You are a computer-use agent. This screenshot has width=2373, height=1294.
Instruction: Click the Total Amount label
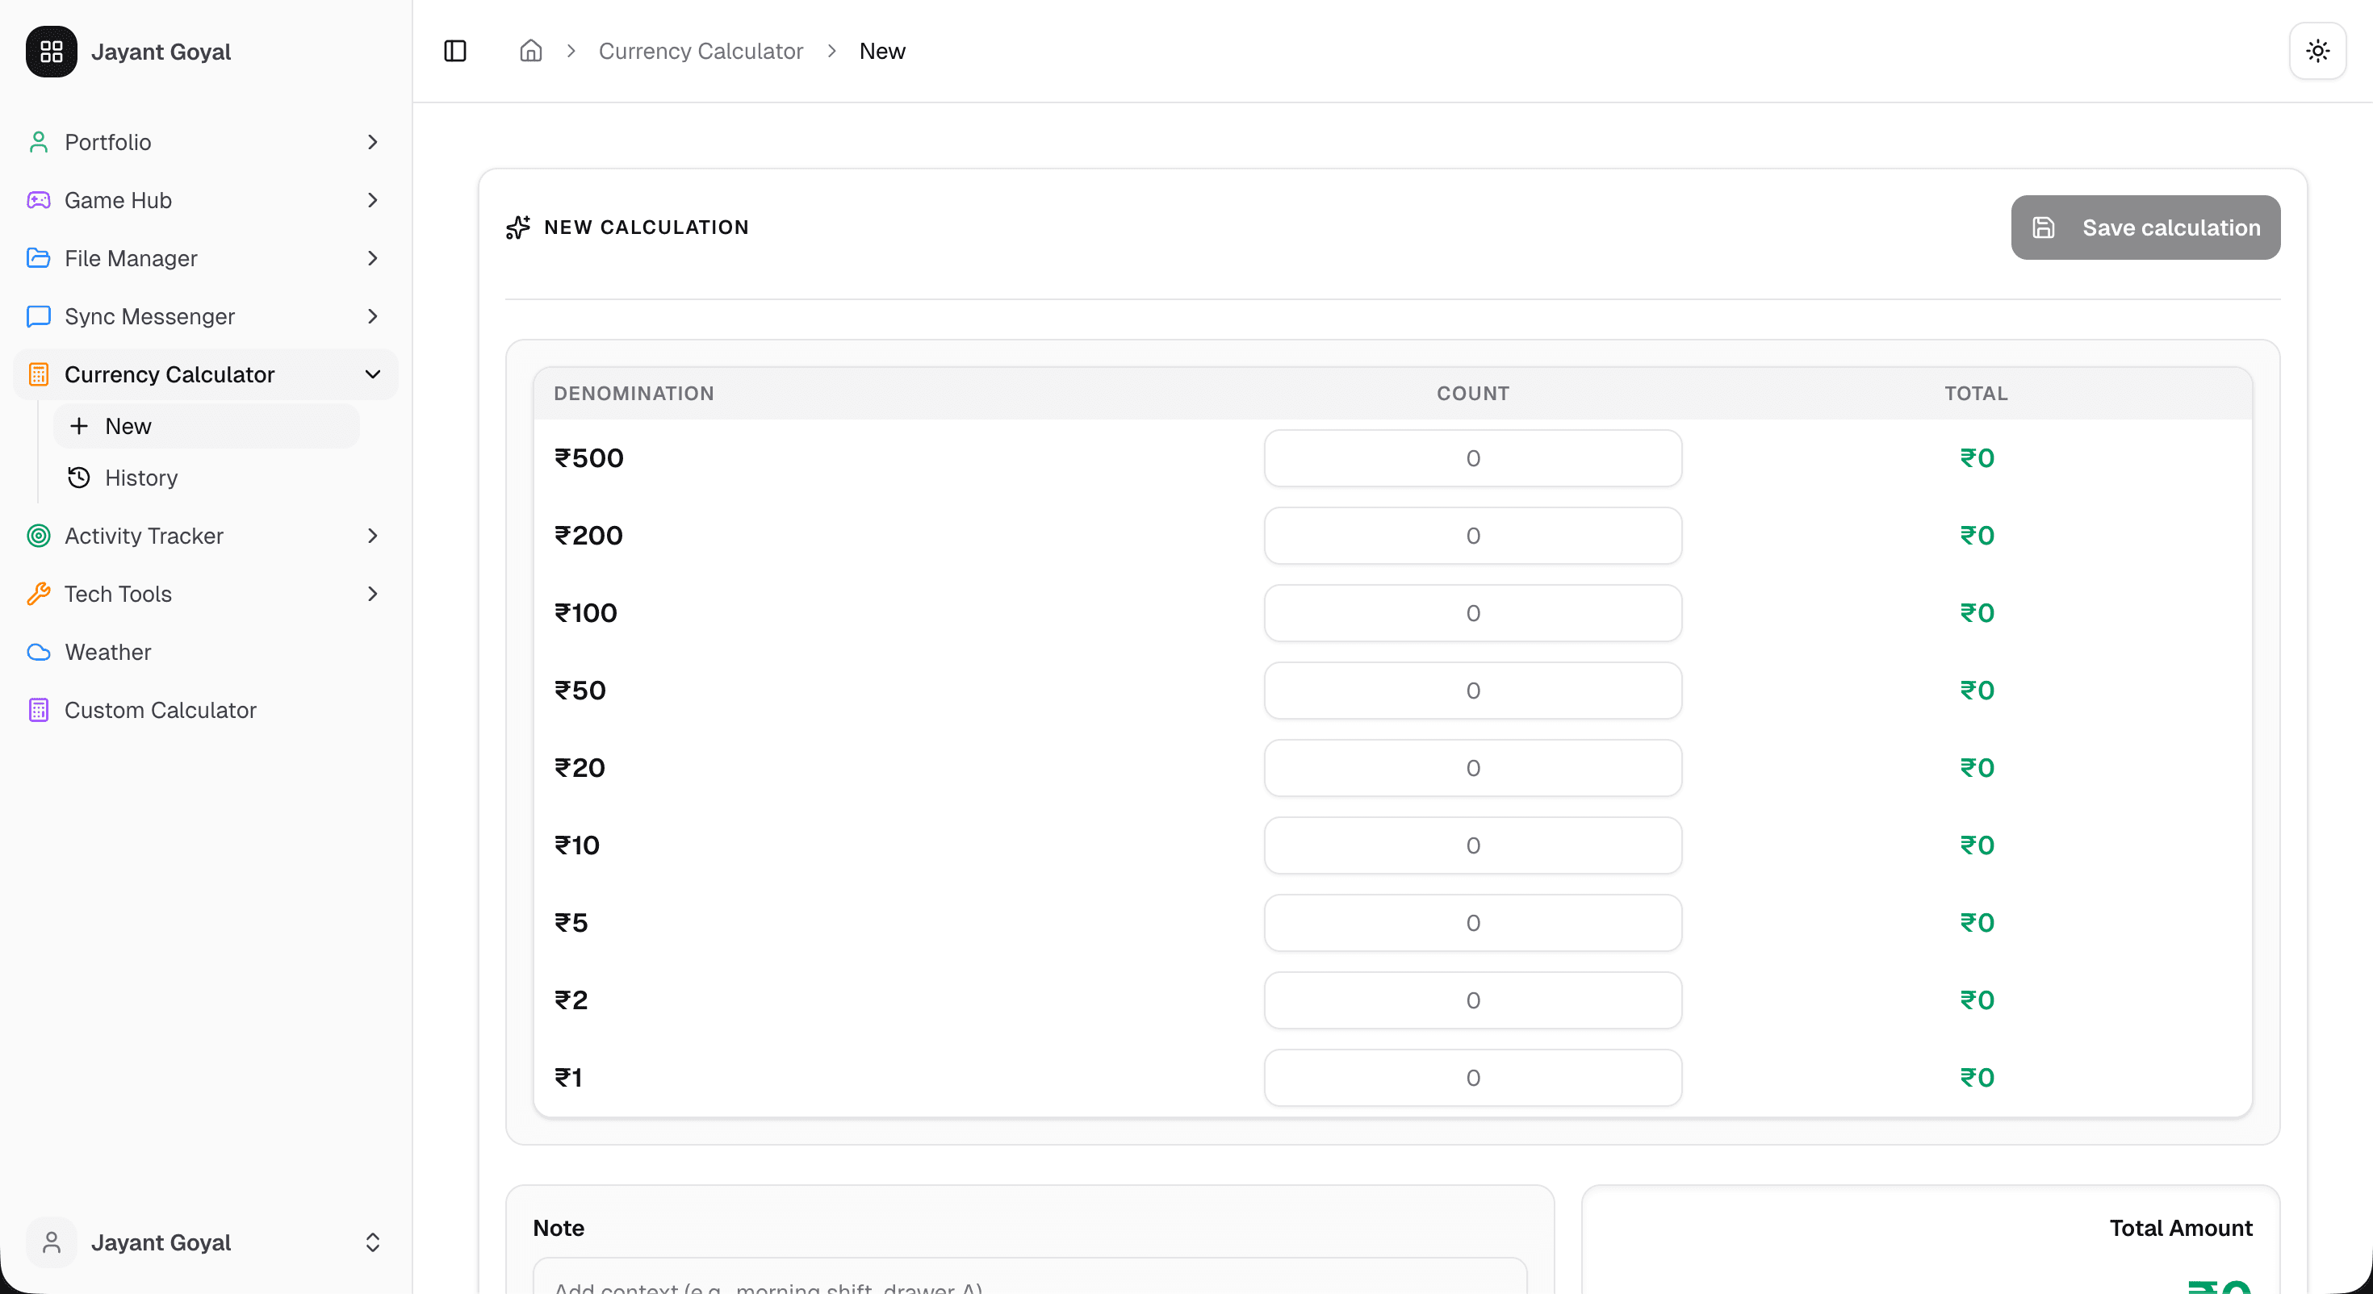point(2180,1228)
